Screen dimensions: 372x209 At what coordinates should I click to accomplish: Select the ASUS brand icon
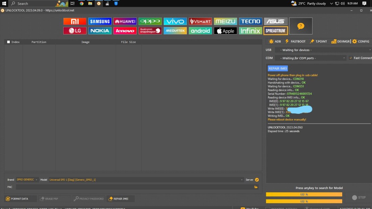click(x=276, y=21)
